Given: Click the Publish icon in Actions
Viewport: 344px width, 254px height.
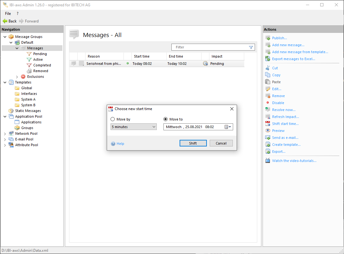Looking at the screenshot, I should click(268, 38).
